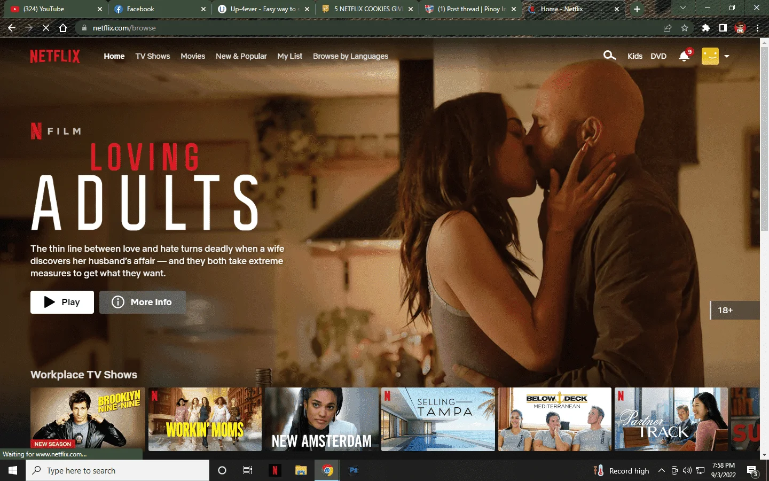Show hidden system tray icons
The image size is (769, 481).
(x=661, y=470)
